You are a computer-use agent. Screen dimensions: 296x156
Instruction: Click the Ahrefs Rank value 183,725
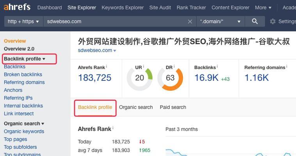95,78
